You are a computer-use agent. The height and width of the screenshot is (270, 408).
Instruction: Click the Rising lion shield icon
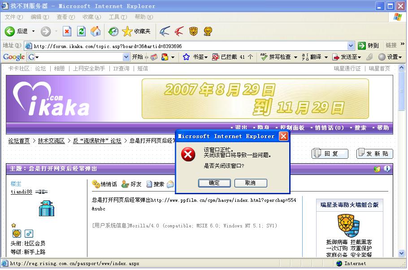[x=194, y=31]
